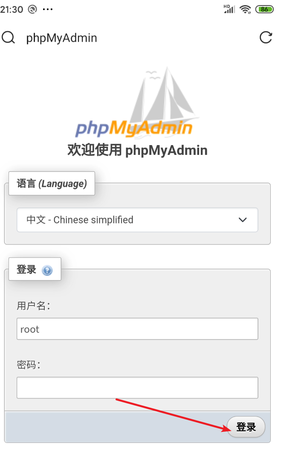This screenshot has width=281, height=454.
Task: Focus the username field containing root
Action: coord(137,329)
